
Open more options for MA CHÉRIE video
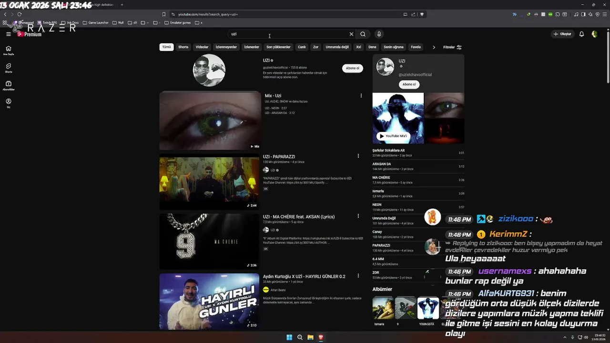[x=358, y=216]
